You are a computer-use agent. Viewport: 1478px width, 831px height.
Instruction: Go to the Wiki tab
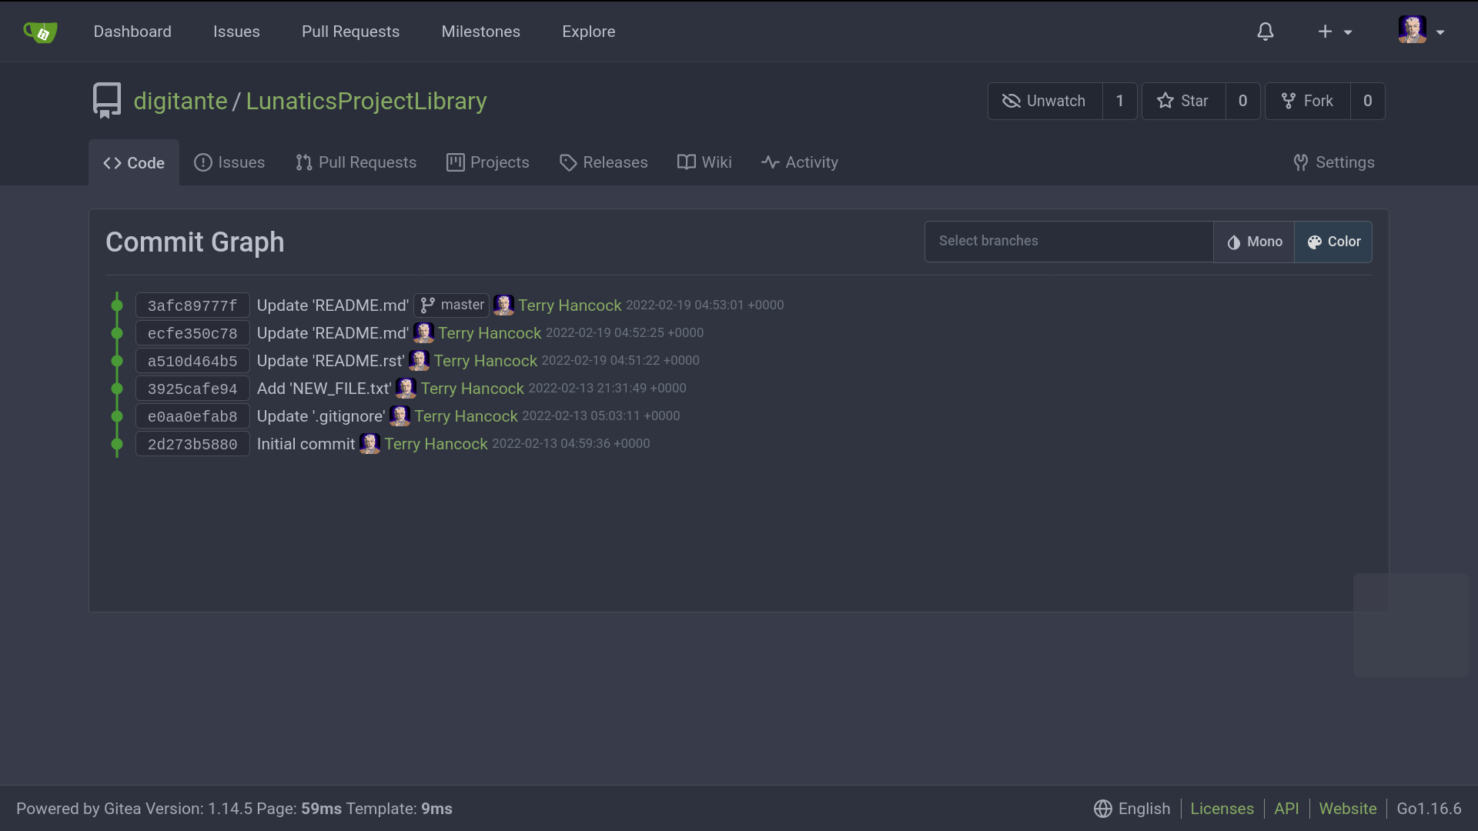coord(704,162)
